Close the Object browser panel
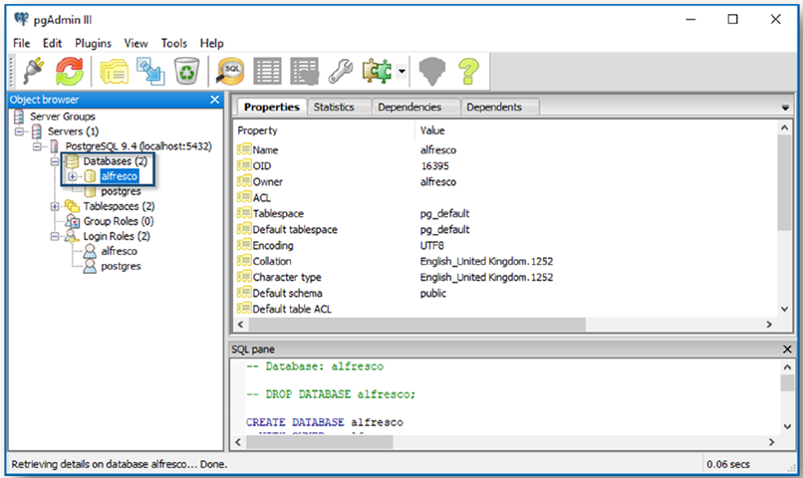The image size is (803, 478). coord(214,100)
